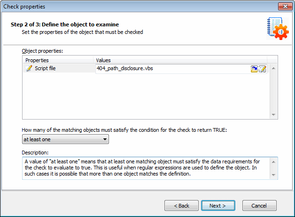295x217 pixels.
Task: Go back with the < Back button
Action: point(181,206)
